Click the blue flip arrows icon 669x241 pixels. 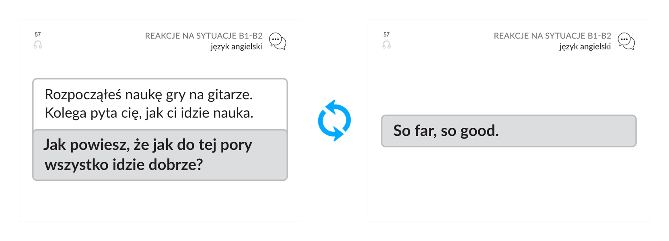point(334,120)
